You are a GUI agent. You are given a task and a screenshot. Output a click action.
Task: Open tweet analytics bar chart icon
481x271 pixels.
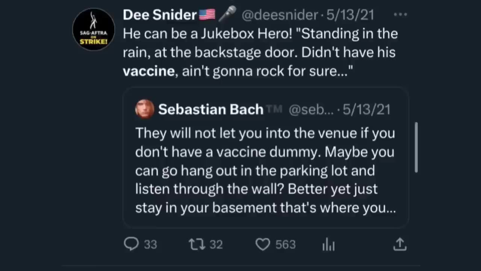pyautogui.click(x=328, y=245)
